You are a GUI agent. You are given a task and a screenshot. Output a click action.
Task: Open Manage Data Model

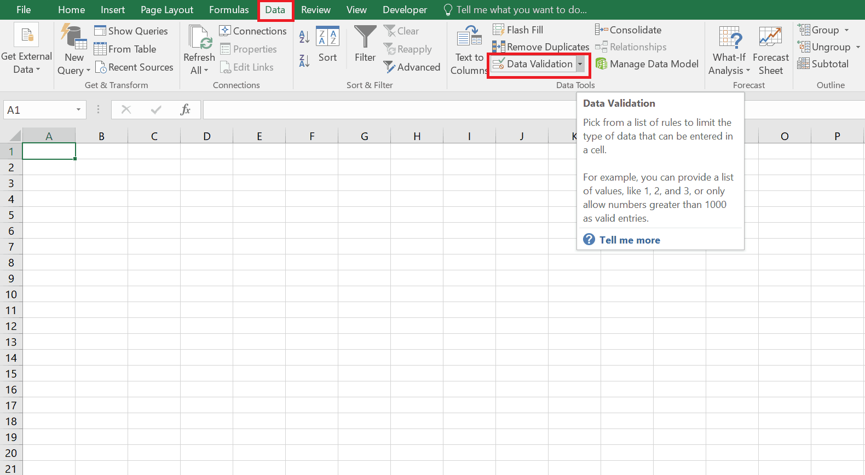(647, 64)
